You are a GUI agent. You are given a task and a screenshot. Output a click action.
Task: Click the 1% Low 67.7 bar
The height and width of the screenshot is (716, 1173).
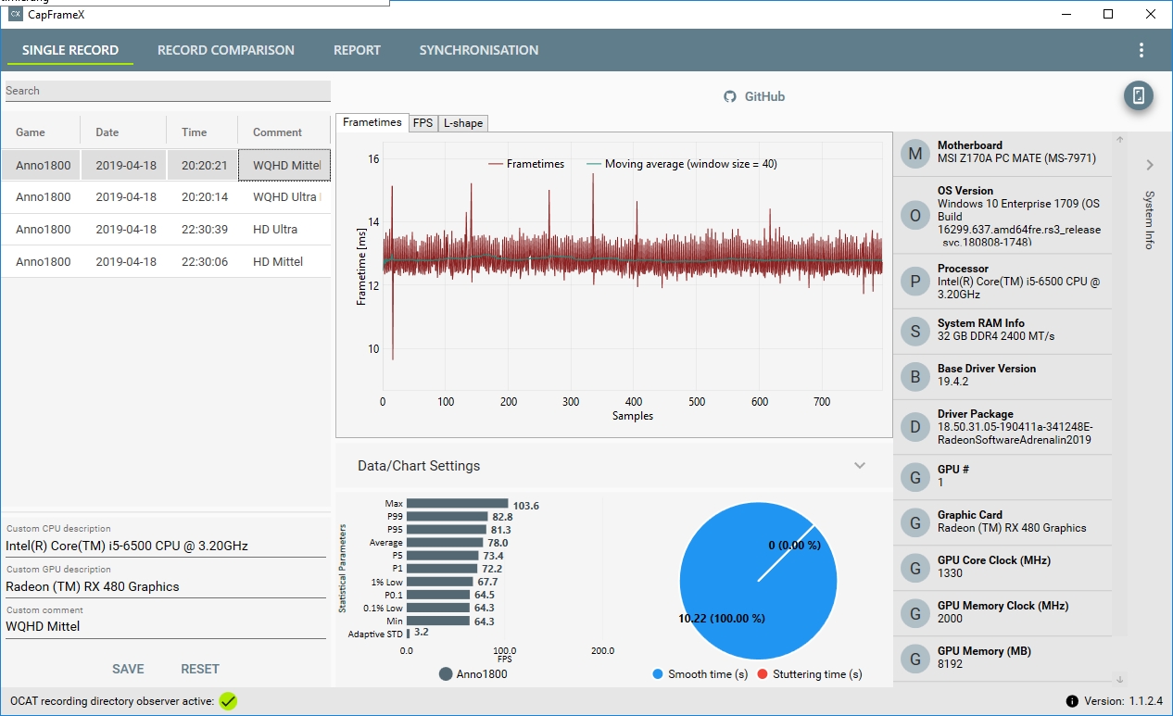tap(439, 582)
